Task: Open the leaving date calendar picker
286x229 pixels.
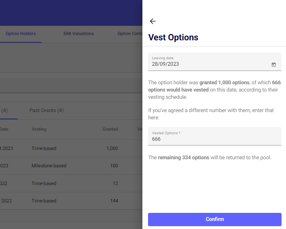Action: click(274, 65)
